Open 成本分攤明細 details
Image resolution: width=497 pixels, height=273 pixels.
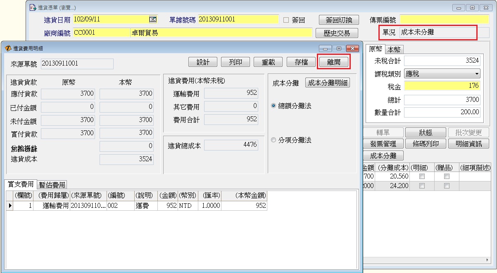click(328, 82)
